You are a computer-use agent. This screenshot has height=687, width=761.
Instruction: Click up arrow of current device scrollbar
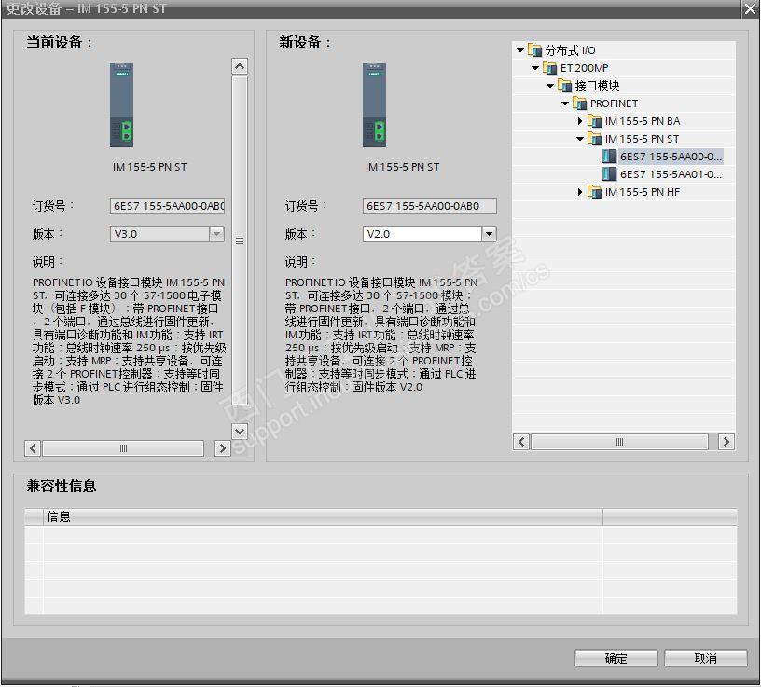240,66
